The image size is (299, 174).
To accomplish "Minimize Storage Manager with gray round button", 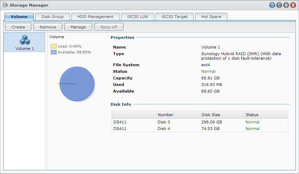I will click(x=279, y=5).
